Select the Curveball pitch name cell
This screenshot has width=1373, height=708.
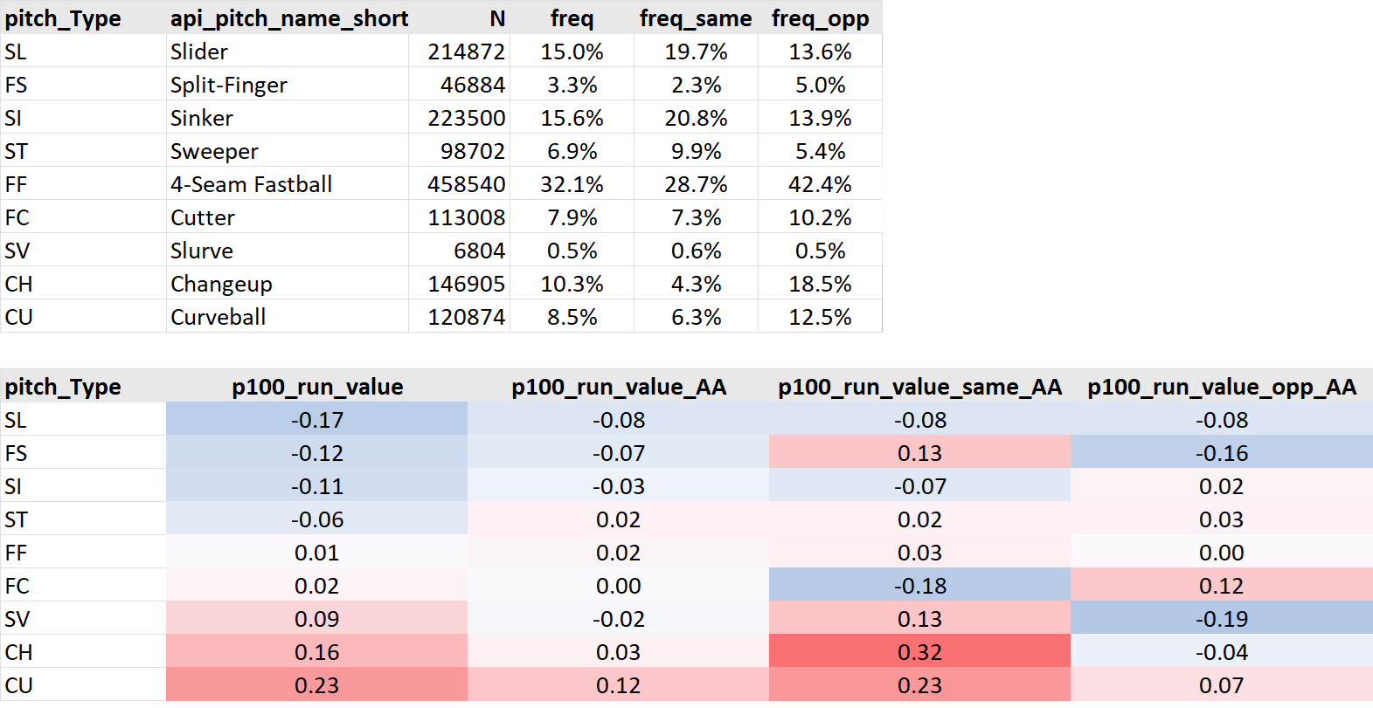click(x=218, y=317)
